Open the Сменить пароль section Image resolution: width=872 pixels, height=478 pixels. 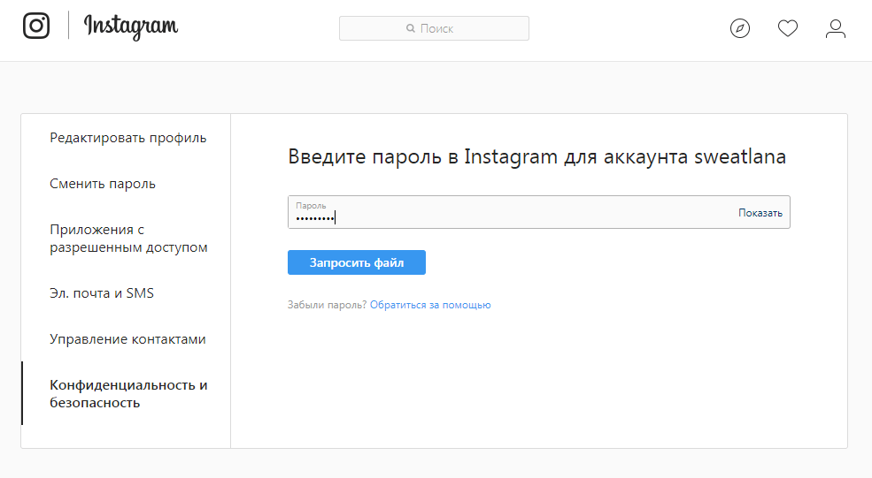click(103, 184)
